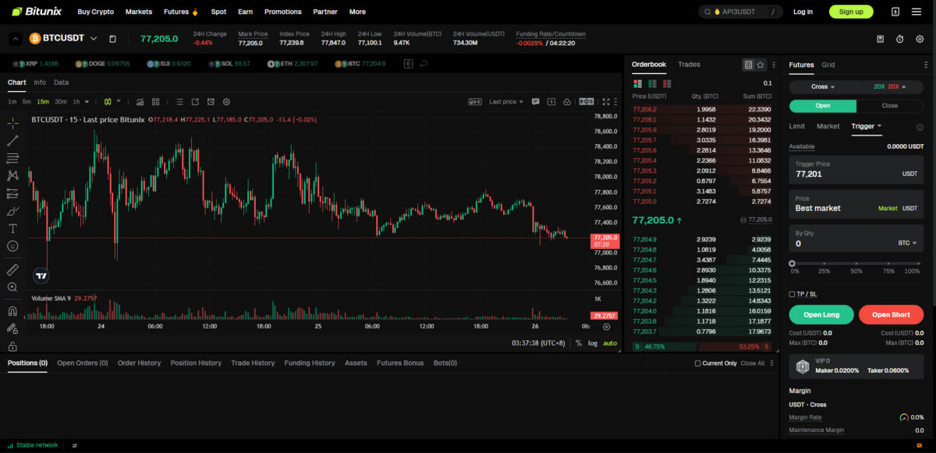Screen dimensions: 936x453
Task: Open chart settings gear in toolbar
Action: [x=226, y=101]
